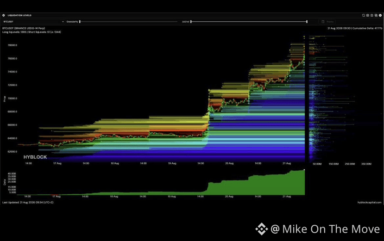Click the 20 Aug label on the price chart axis
The width and height of the screenshot is (384, 241).
coord(229,163)
